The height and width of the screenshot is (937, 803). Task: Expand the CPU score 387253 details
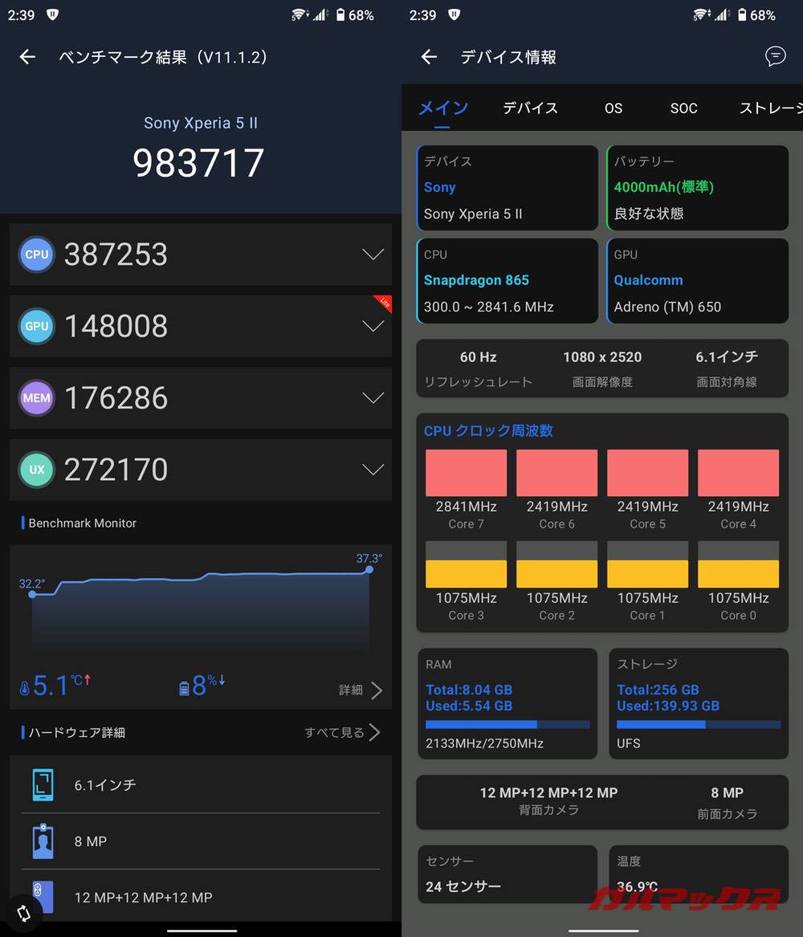tap(373, 255)
